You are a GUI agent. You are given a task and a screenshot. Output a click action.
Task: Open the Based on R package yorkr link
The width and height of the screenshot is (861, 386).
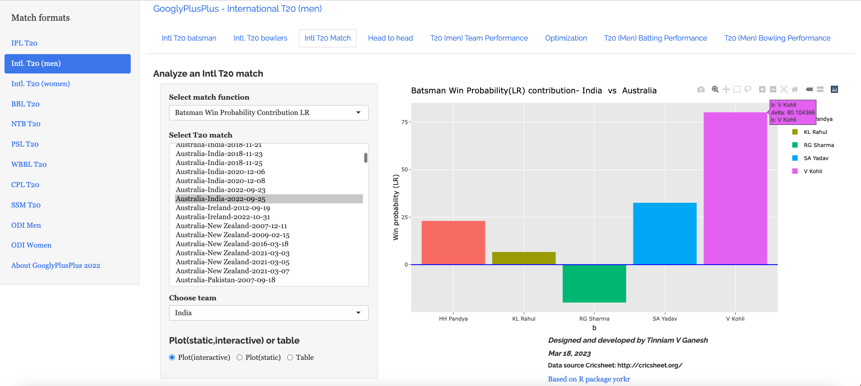tap(589, 379)
